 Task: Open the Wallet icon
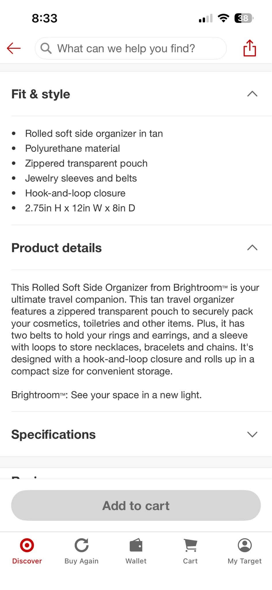coord(136,545)
